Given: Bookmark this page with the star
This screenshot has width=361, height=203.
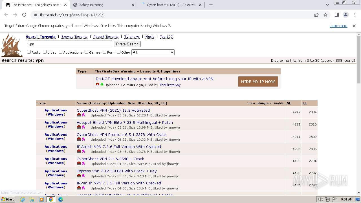Looking at the screenshot, I should coord(325,15).
